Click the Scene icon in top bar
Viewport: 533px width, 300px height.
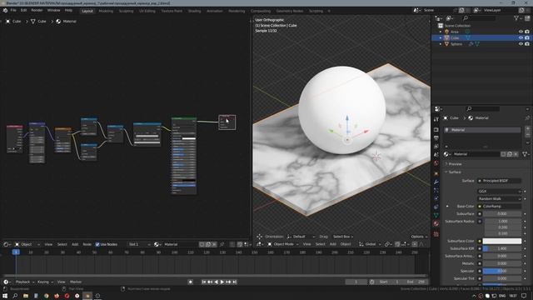click(x=416, y=11)
